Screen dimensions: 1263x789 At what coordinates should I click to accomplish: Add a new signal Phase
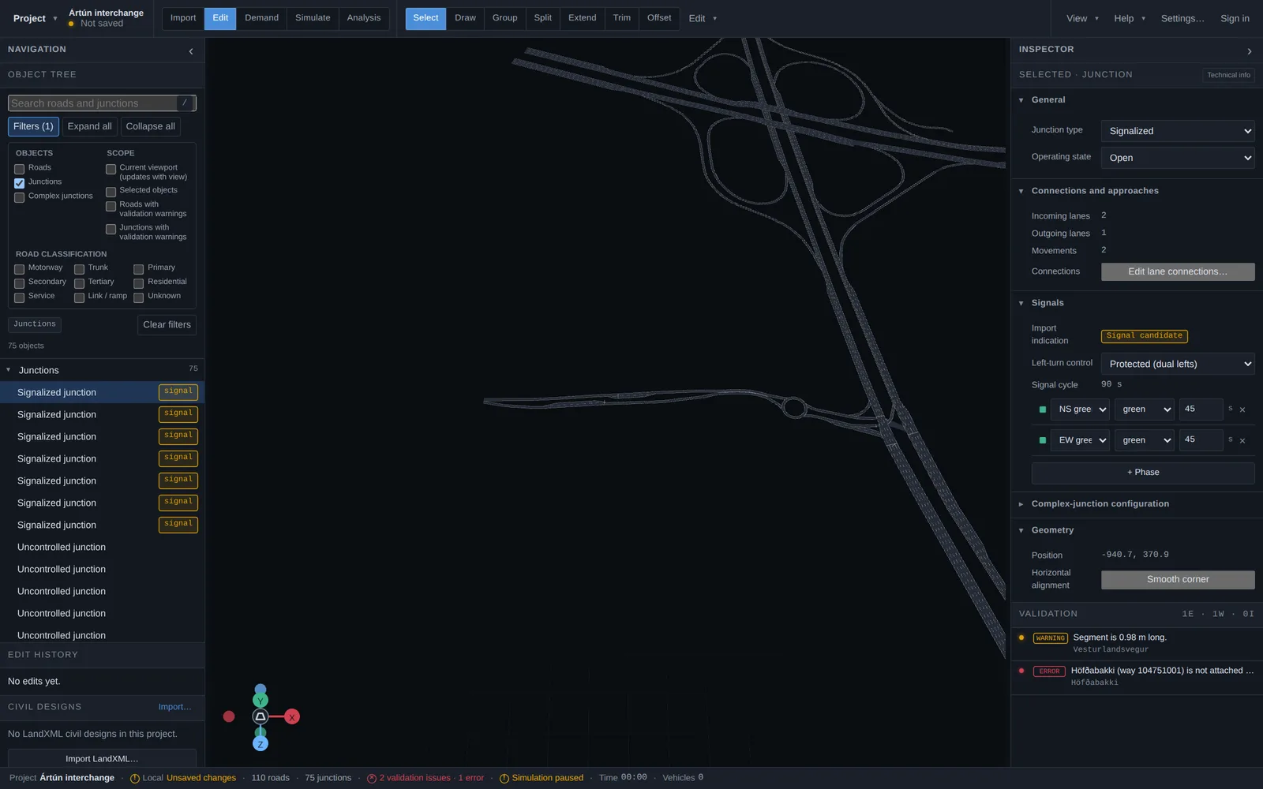click(x=1143, y=473)
